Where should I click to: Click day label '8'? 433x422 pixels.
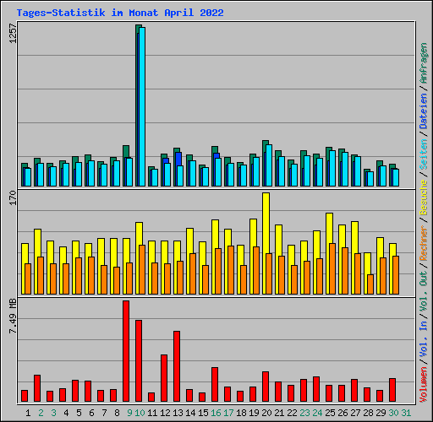click(117, 413)
